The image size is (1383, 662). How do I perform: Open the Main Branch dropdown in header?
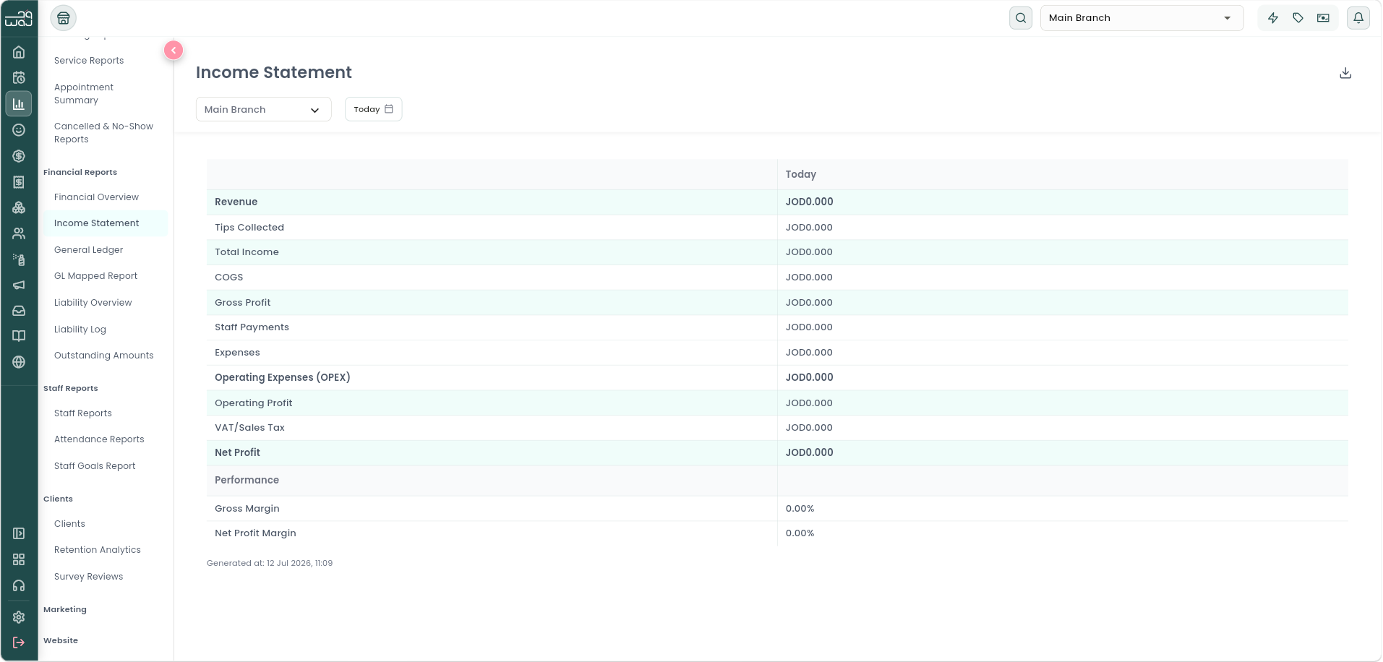pos(1142,18)
